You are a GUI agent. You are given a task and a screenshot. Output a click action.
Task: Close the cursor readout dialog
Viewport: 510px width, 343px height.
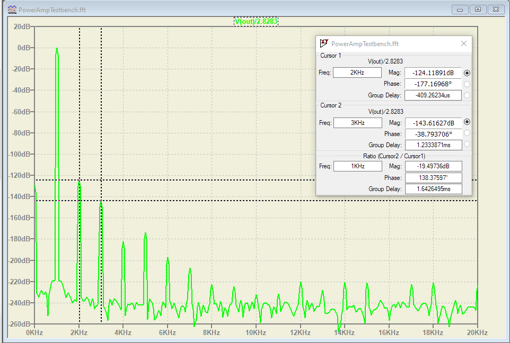(x=464, y=43)
